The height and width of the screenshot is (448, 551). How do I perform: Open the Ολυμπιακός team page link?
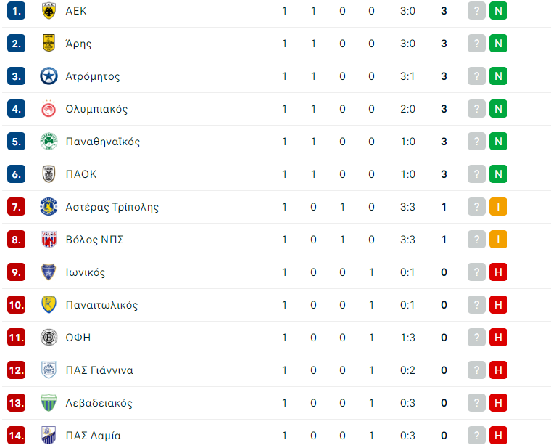[96, 109]
